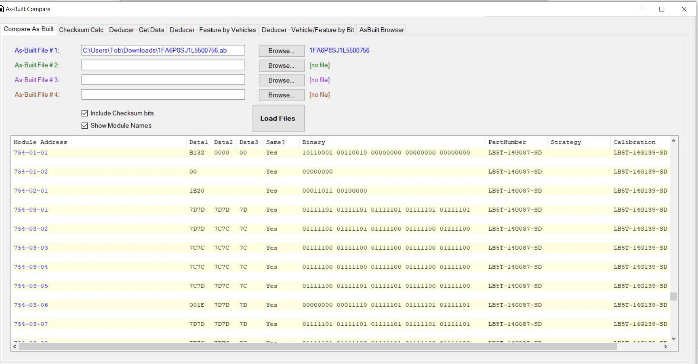Click the Strategy column header
Screen dimensions: 698x364
coord(579,142)
